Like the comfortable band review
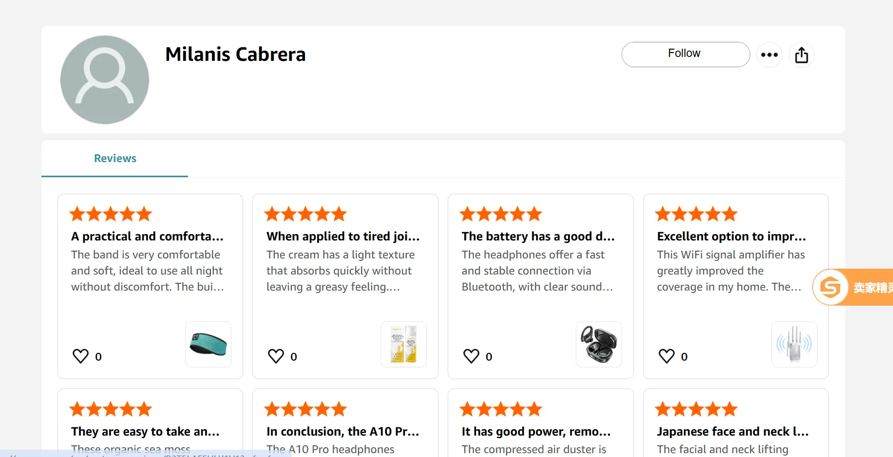This screenshot has height=457, width=893. [81, 356]
